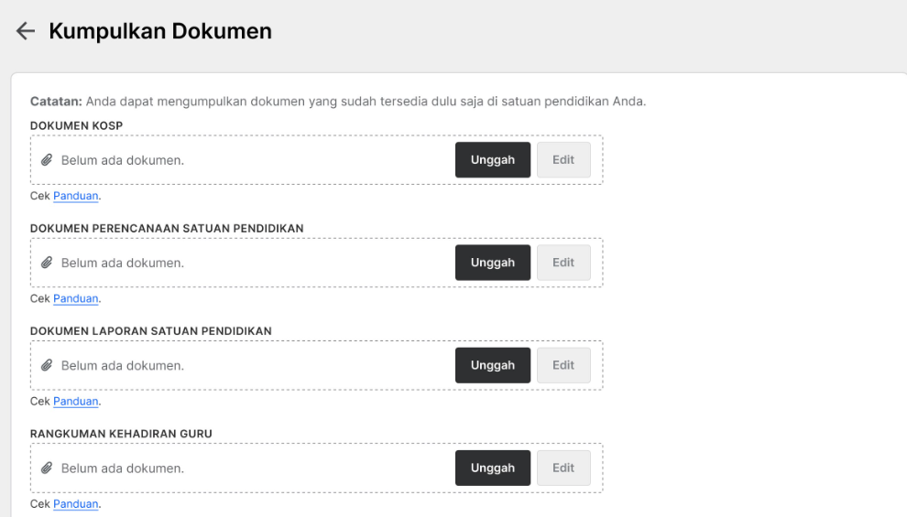
Task: Upload a file with Unggah for Dokumen KOSP
Action: coord(492,160)
